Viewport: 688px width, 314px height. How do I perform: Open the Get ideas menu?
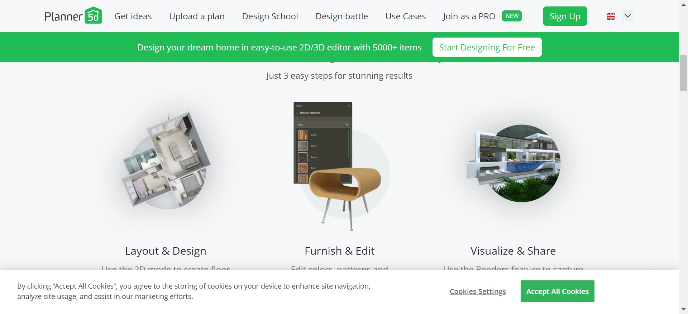tap(133, 16)
